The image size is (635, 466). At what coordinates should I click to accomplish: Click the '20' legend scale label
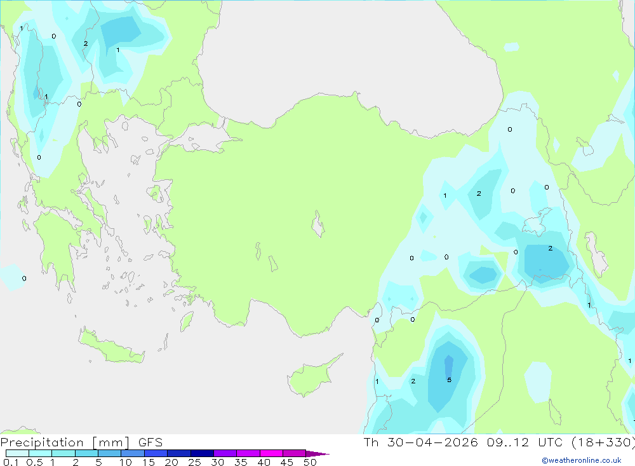(171, 462)
